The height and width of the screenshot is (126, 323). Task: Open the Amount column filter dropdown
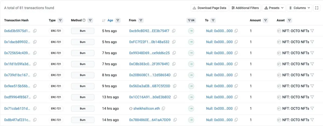[266, 20]
